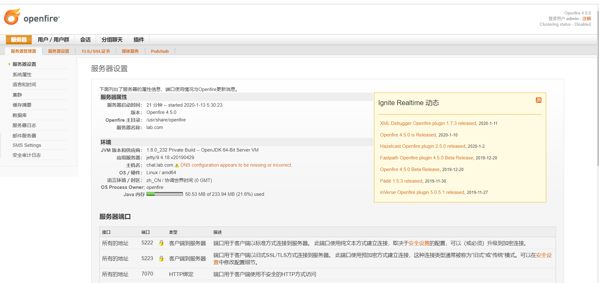
Task: Open the TLS/SSL证书 subtab
Action: pyautogui.click(x=96, y=51)
